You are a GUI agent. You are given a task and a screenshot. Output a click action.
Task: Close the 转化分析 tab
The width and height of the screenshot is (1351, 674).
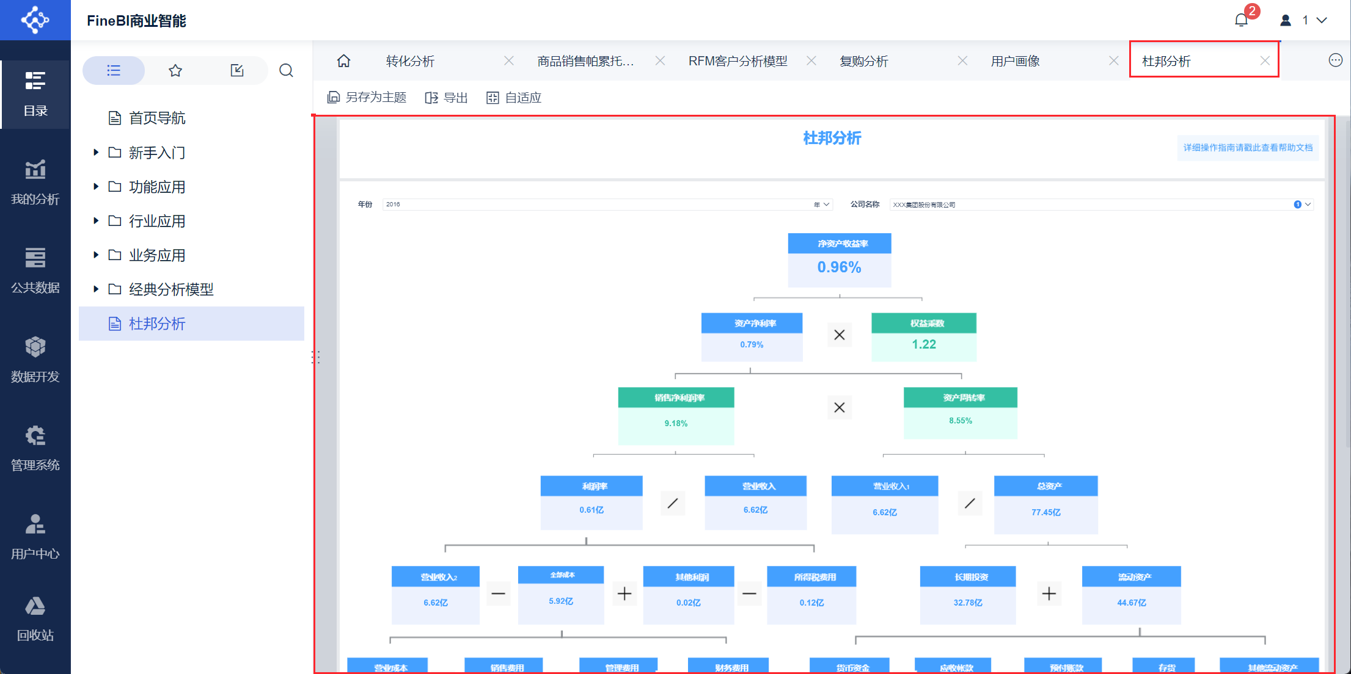click(x=508, y=61)
